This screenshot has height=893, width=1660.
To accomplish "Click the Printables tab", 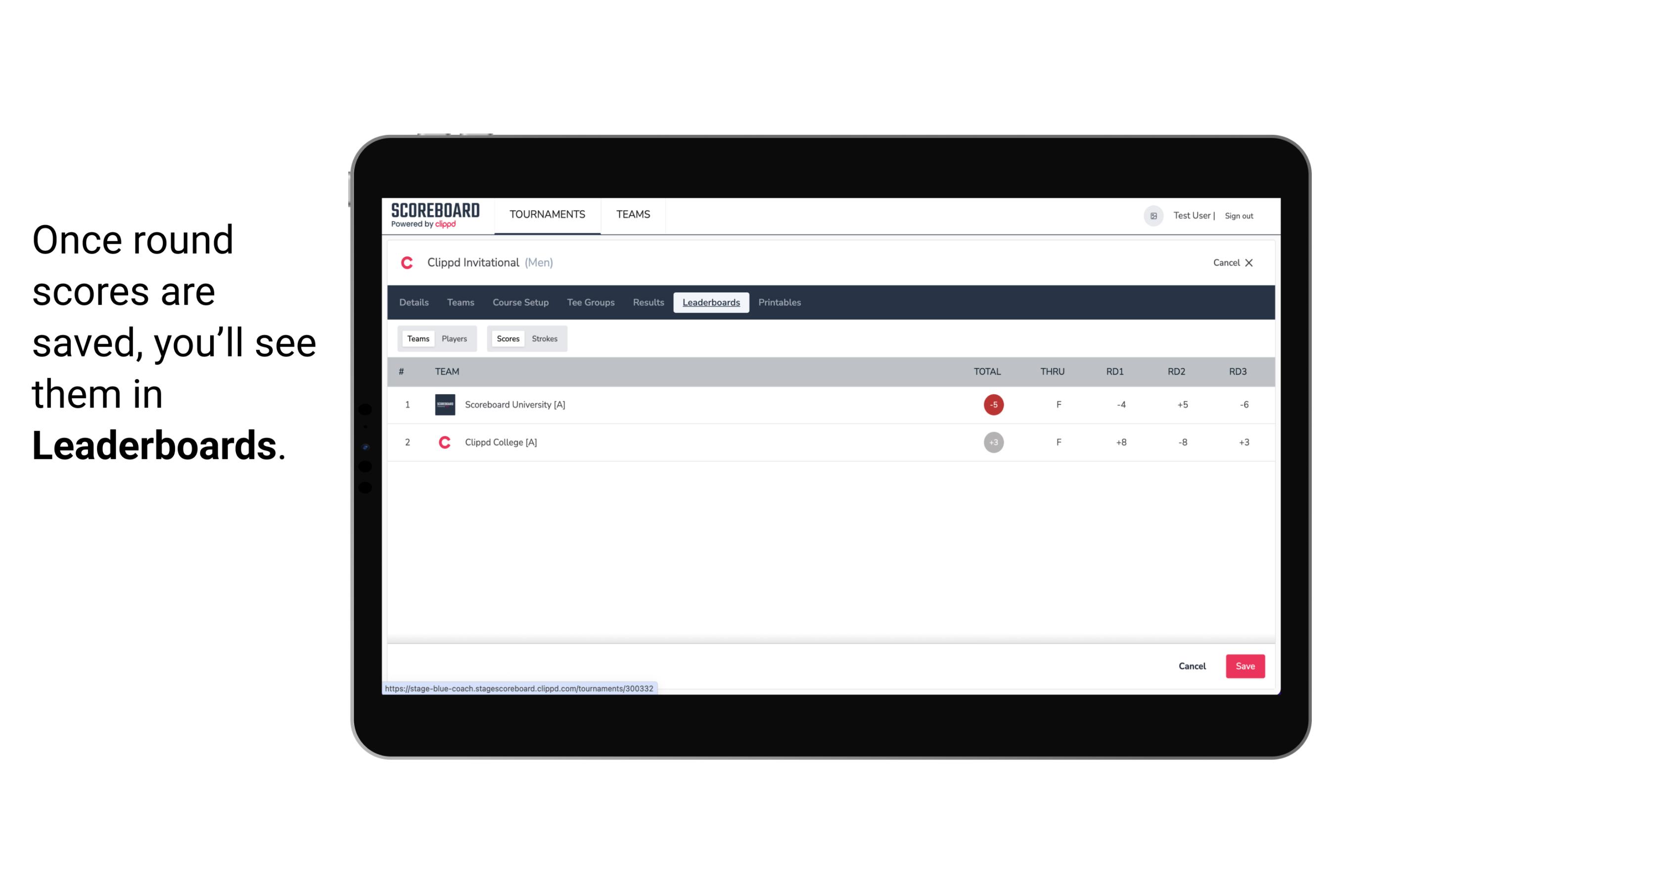I will 780,303.
